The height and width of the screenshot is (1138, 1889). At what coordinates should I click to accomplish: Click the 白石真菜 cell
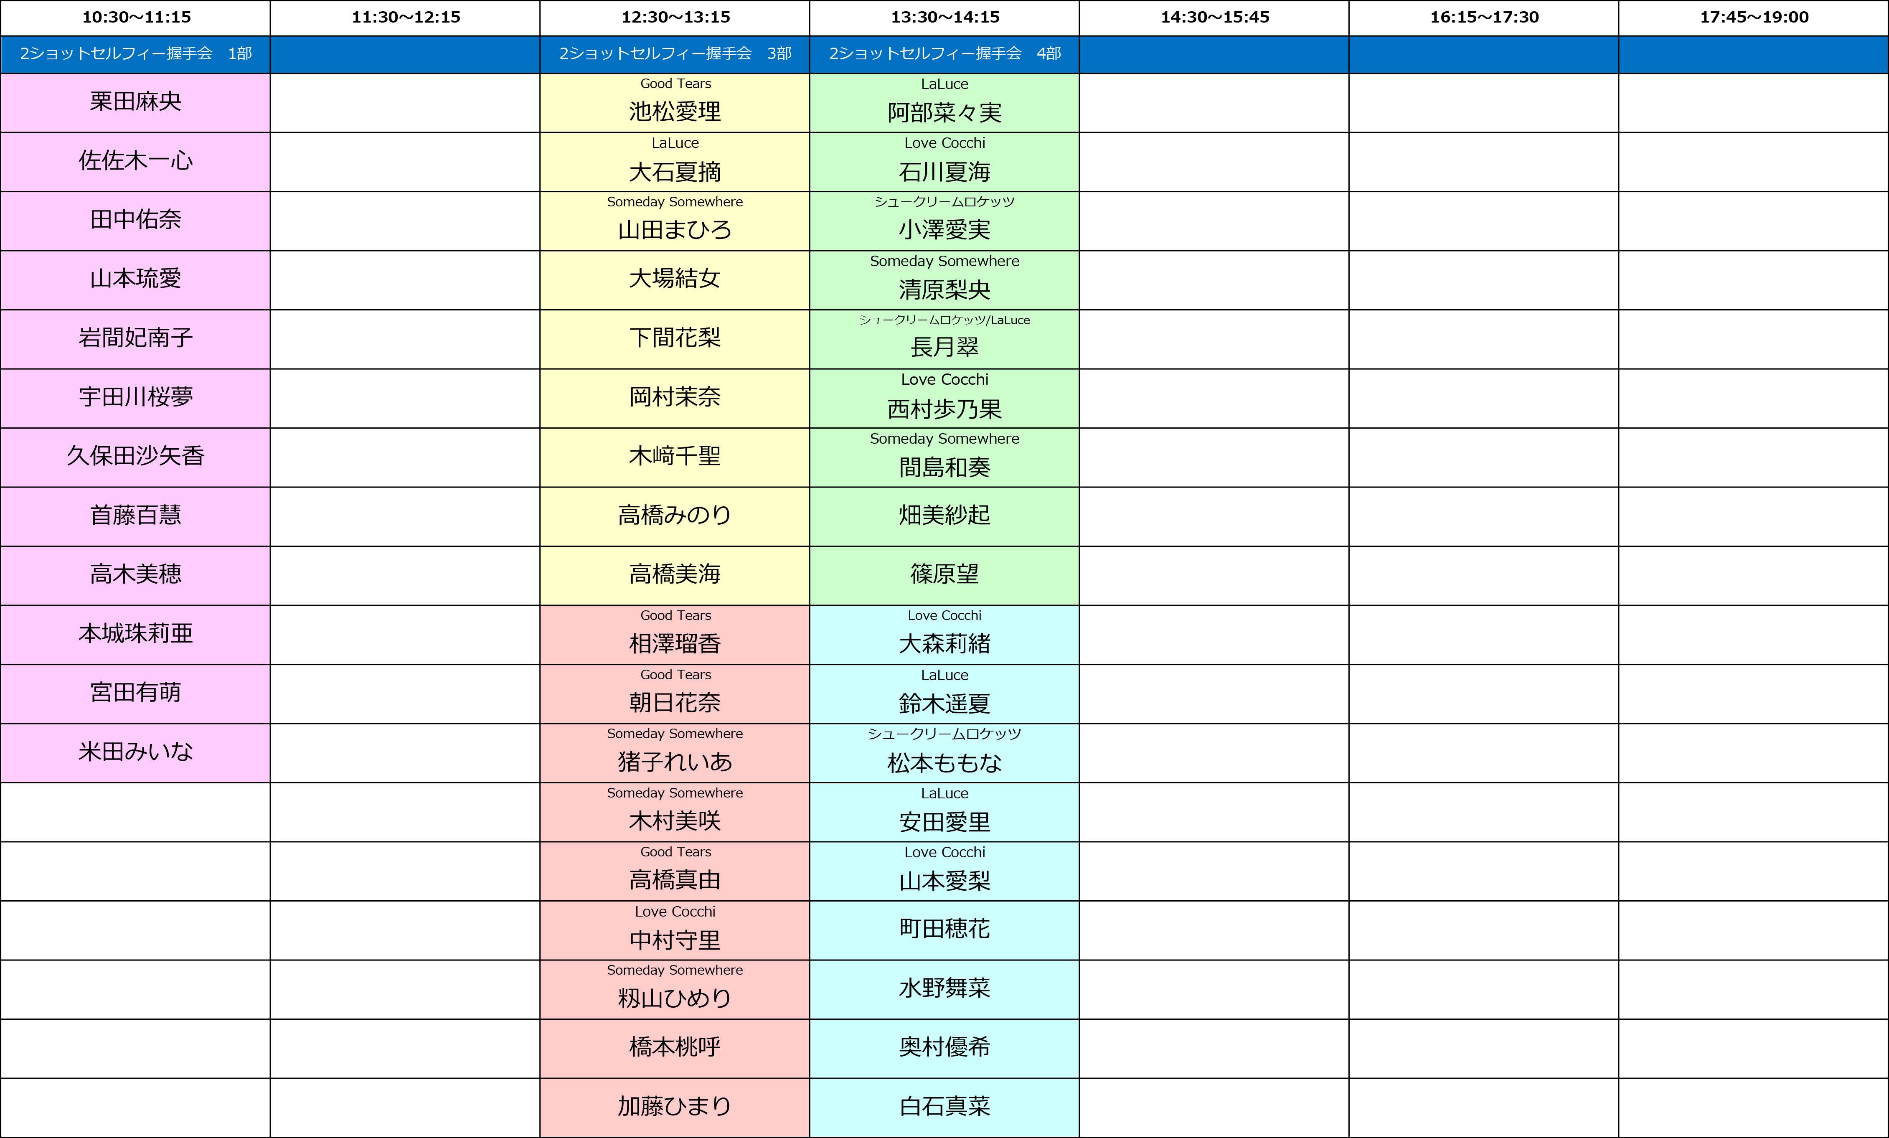[x=944, y=1107]
